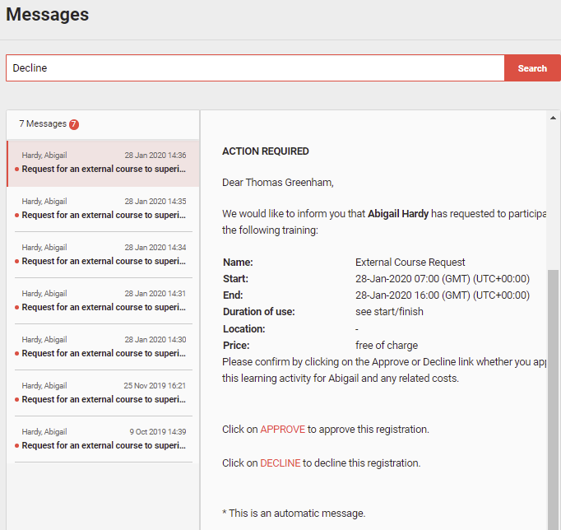561x530 pixels.
Task: Click the unread dot on the 14:34 message
Action: tap(16, 262)
